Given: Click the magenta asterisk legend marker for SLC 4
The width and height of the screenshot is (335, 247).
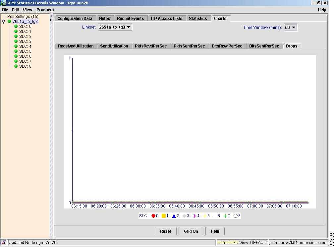Looking at the screenshot, I should 195,216.
